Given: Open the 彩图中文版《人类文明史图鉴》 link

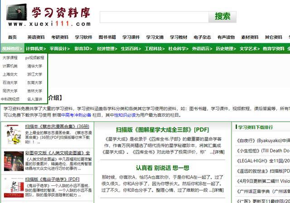Looking at the screenshot, I should tap(58, 153).
